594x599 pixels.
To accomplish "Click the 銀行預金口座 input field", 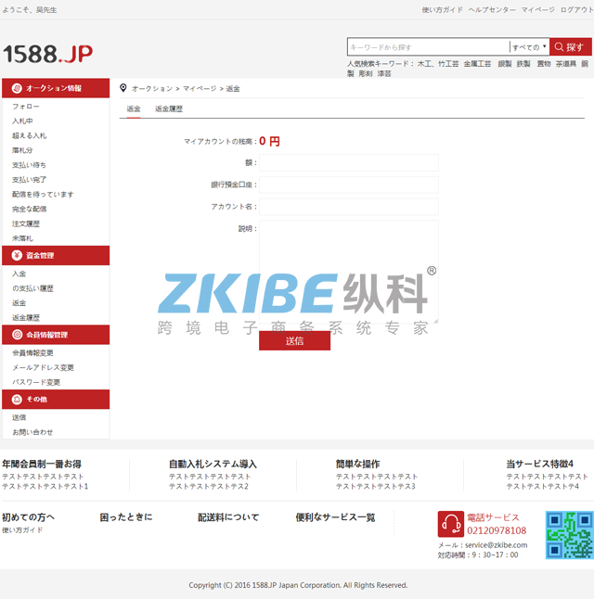I will click(x=349, y=185).
